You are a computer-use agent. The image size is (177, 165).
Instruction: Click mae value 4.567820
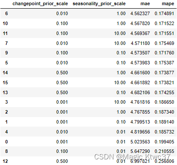tap(140, 23)
